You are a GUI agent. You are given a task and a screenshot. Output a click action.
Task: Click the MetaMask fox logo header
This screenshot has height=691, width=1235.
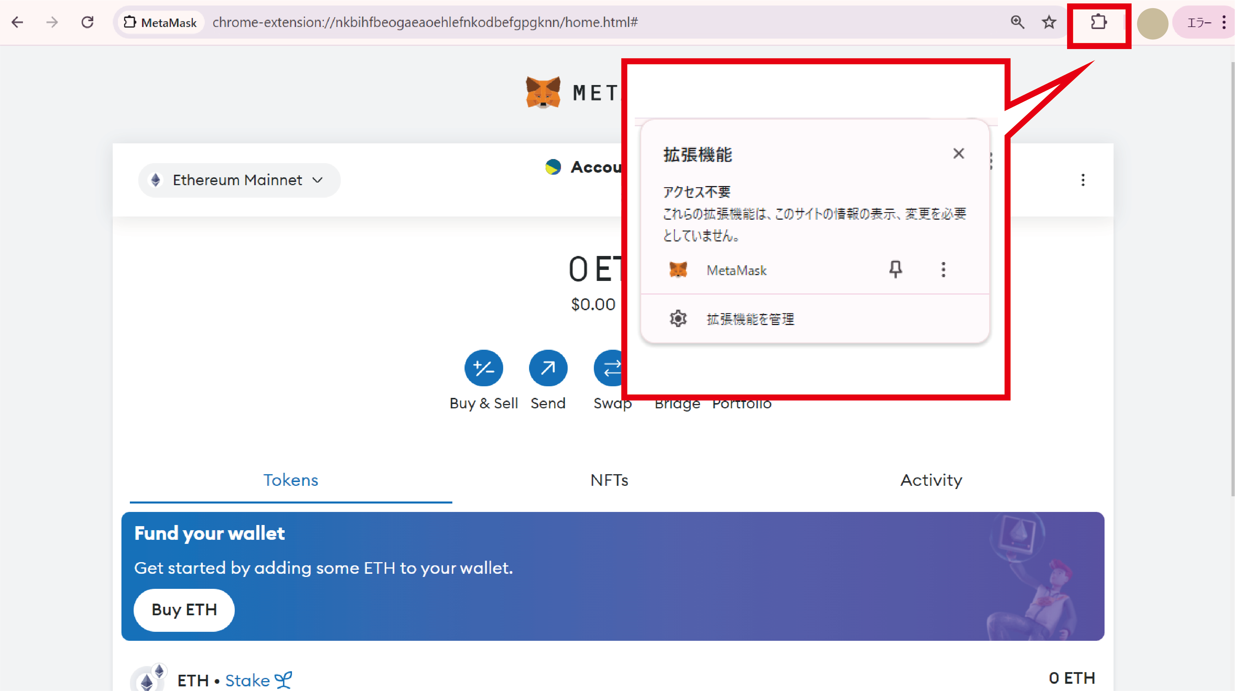pos(543,92)
